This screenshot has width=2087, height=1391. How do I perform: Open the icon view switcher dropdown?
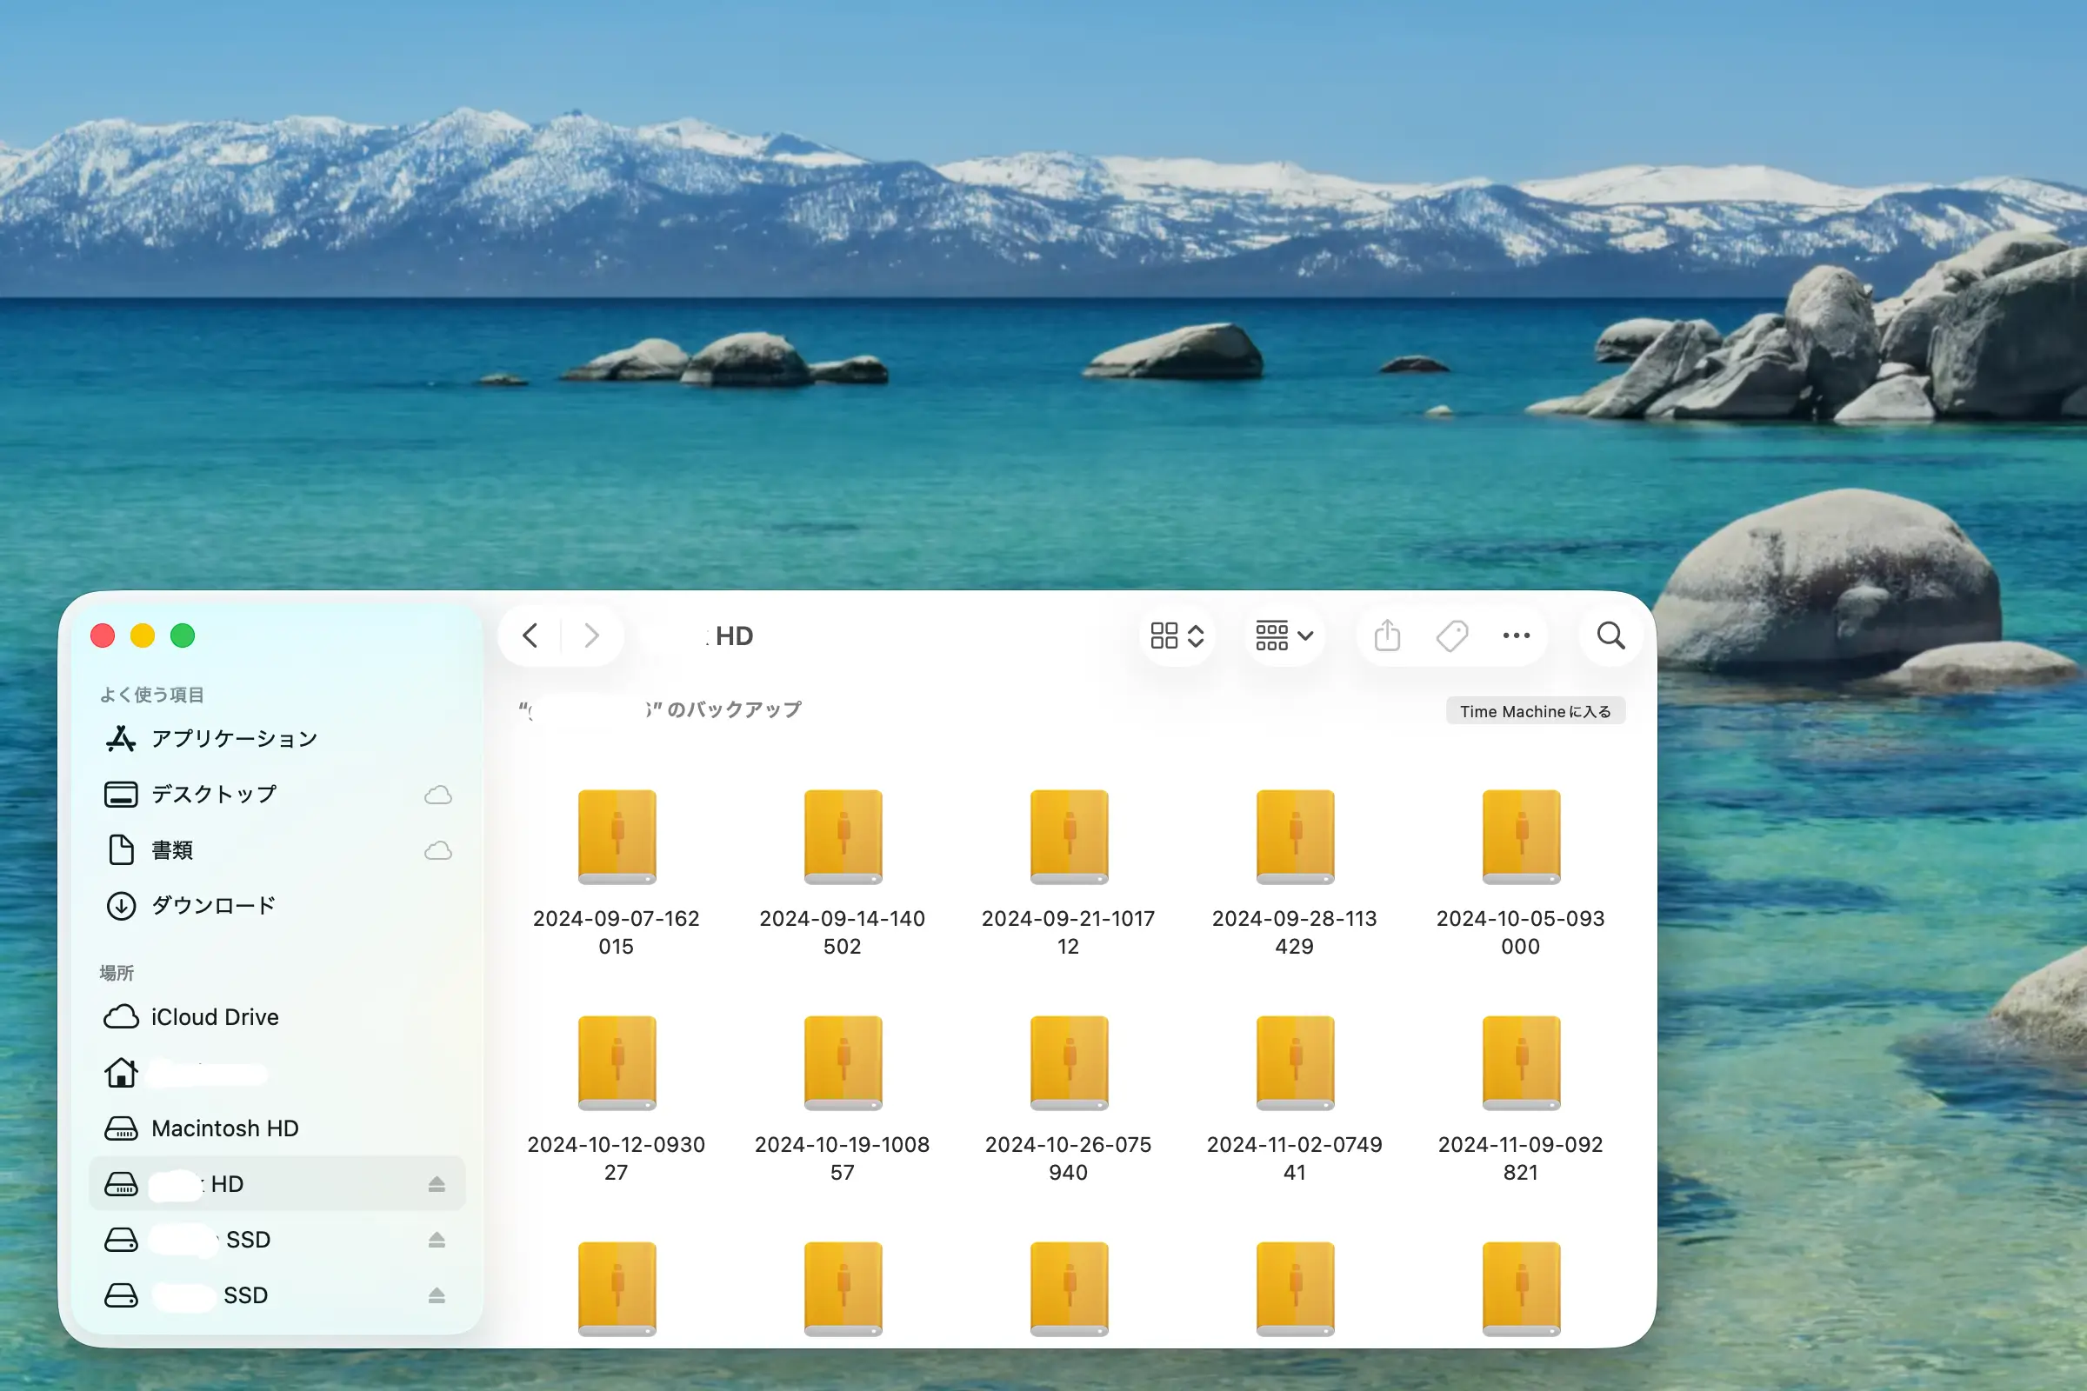click(1177, 636)
